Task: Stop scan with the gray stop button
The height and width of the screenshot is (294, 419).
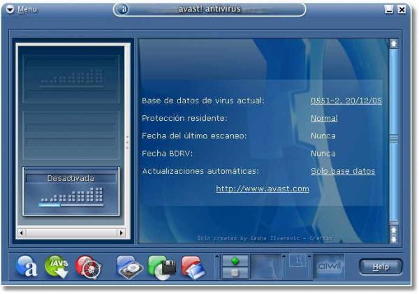Action: pyautogui.click(x=235, y=273)
